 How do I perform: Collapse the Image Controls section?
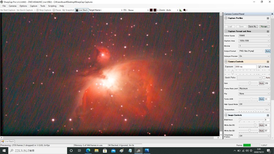(226, 115)
